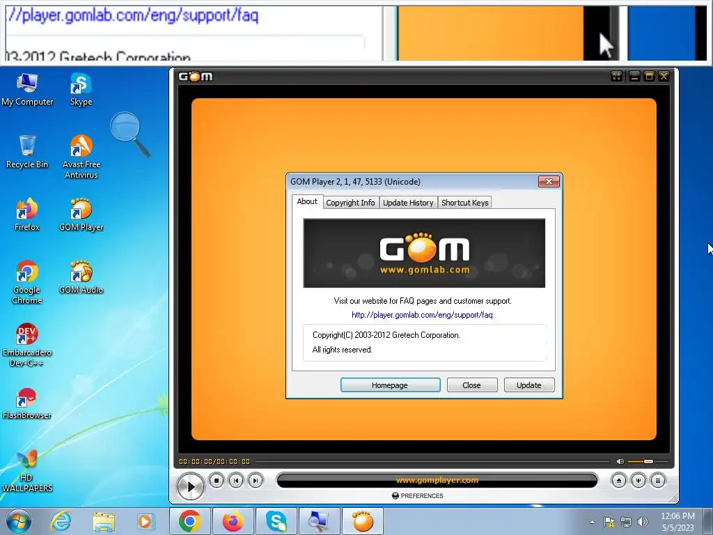Open My Computer desktop icon
The width and height of the screenshot is (713, 535).
27,89
